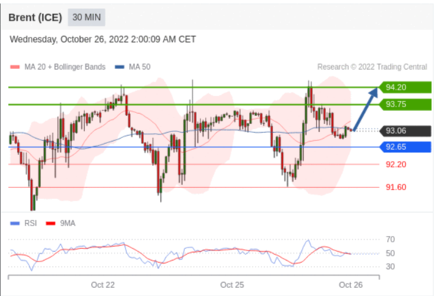Click the Oct 22 date axis label
Screen dimensions: 434x296
tap(103, 285)
